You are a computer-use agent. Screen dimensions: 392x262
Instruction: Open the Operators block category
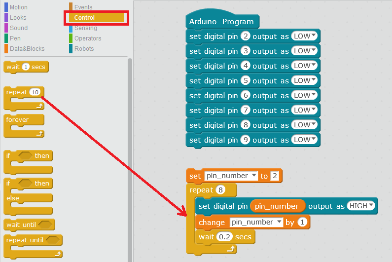pos(85,38)
